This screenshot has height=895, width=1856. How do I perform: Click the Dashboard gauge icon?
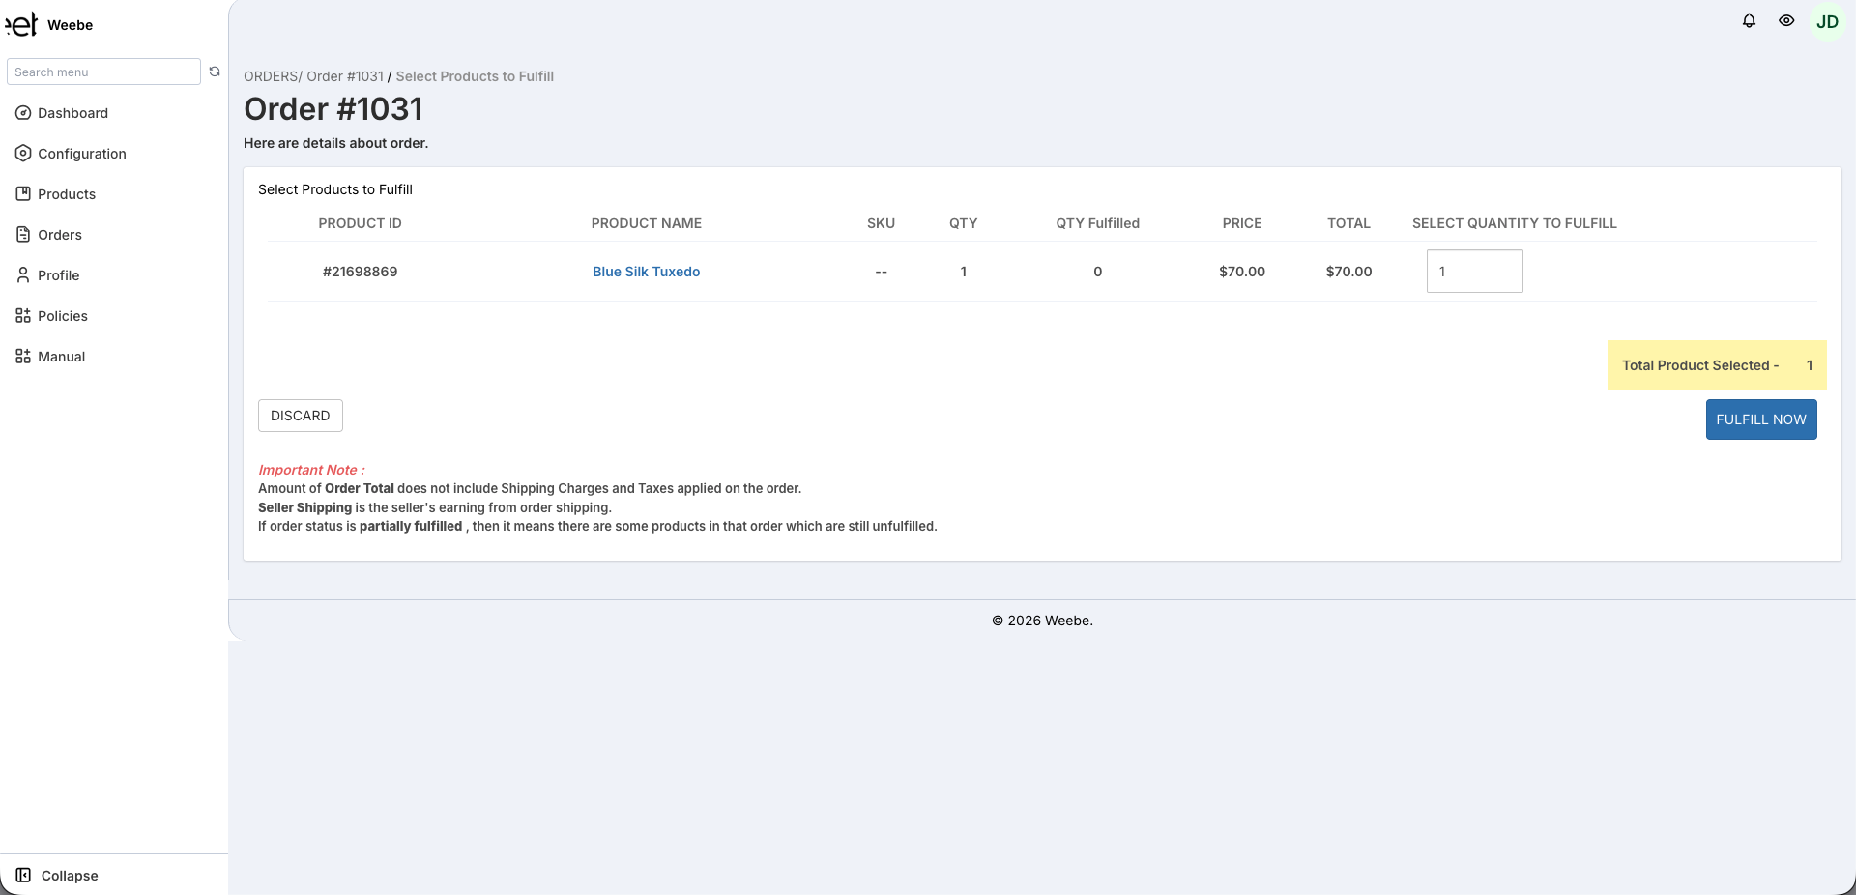[x=23, y=113]
